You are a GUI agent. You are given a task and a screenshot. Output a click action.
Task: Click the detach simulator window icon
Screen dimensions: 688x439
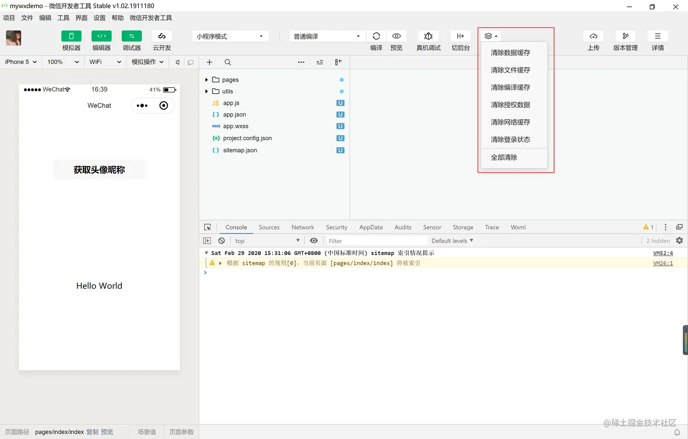[x=191, y=62]
